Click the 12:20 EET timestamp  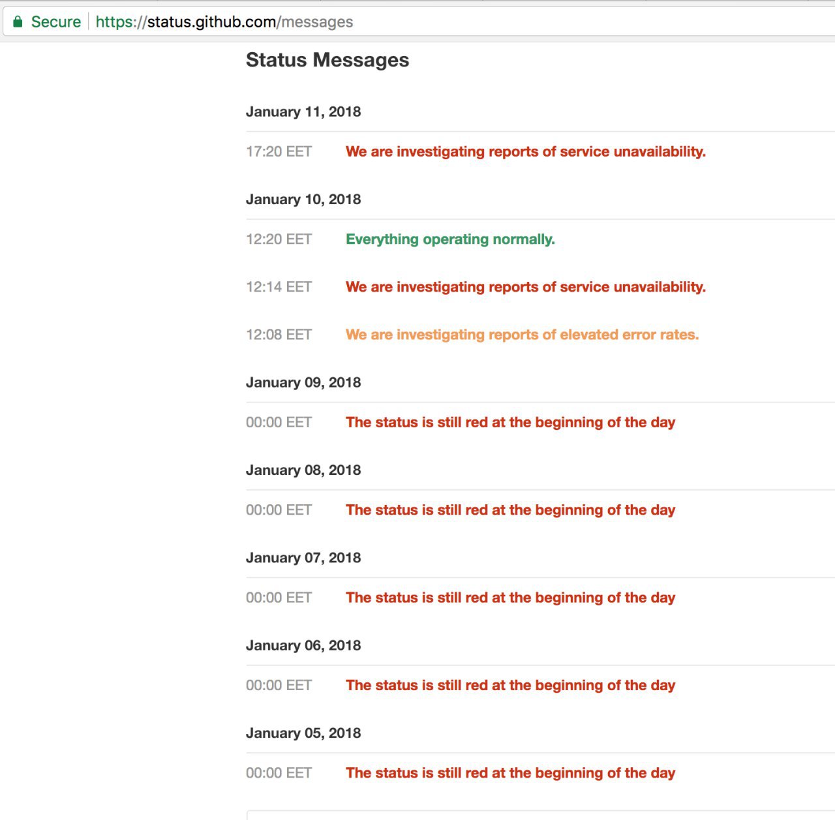pyautogui.click(x=279, y=239)
